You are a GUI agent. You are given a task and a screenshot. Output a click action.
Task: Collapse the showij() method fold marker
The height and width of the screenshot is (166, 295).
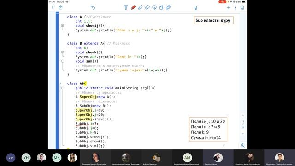[x=63, y=26]
